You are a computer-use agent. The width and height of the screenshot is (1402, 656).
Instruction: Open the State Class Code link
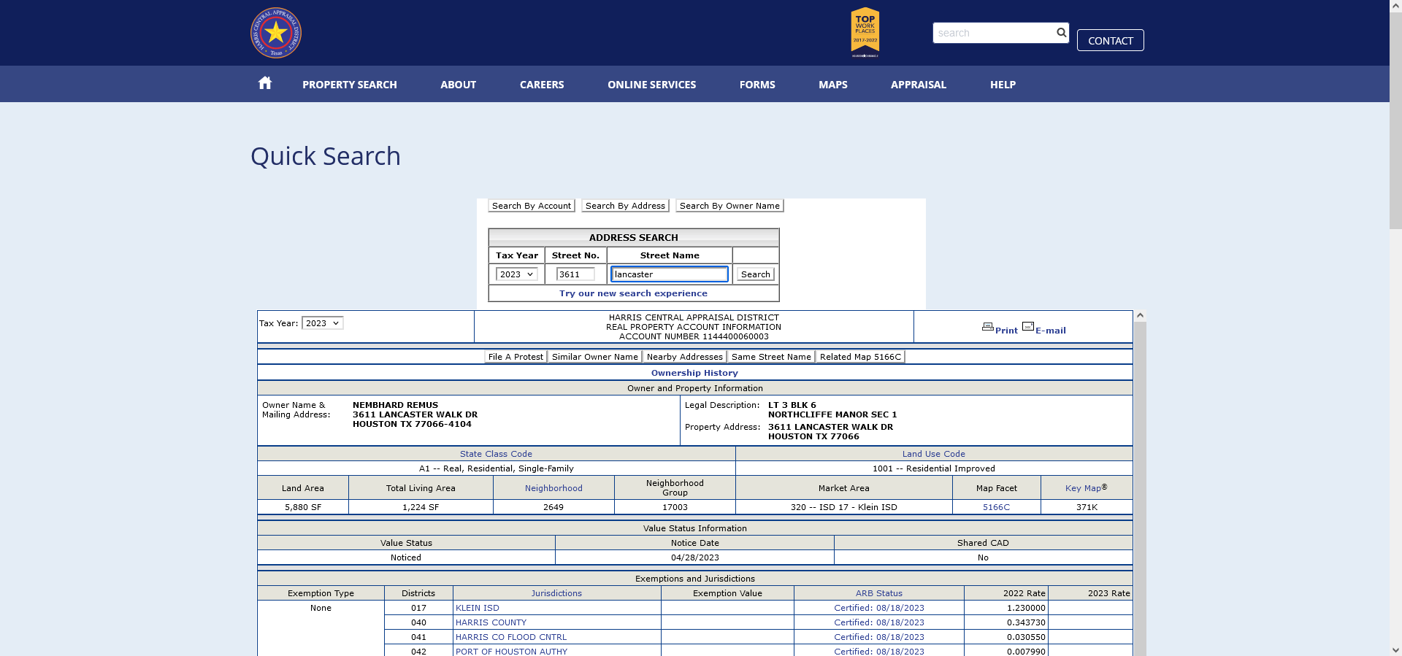pos(496,454)
